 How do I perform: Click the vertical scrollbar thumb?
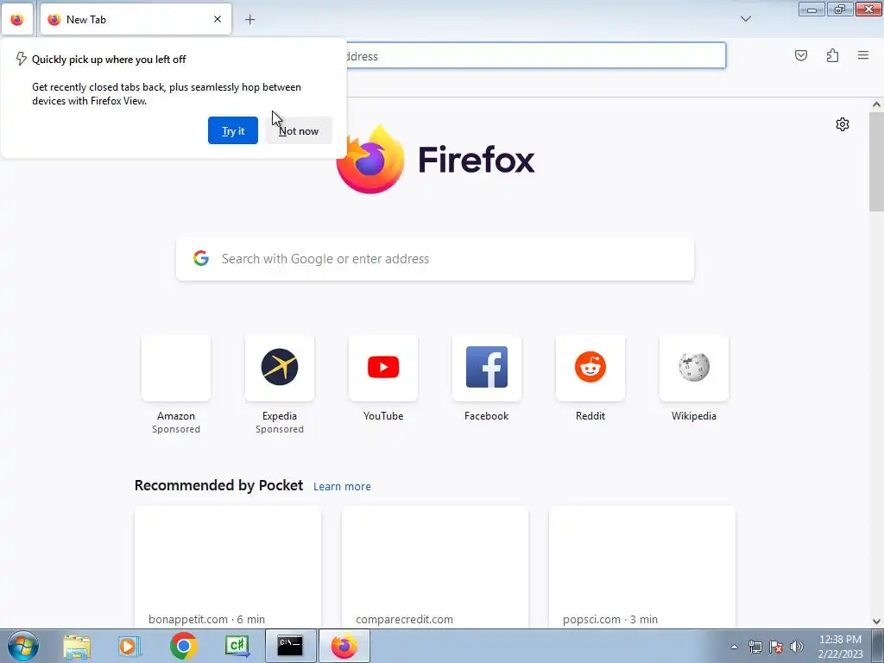(x=876, y=162)
